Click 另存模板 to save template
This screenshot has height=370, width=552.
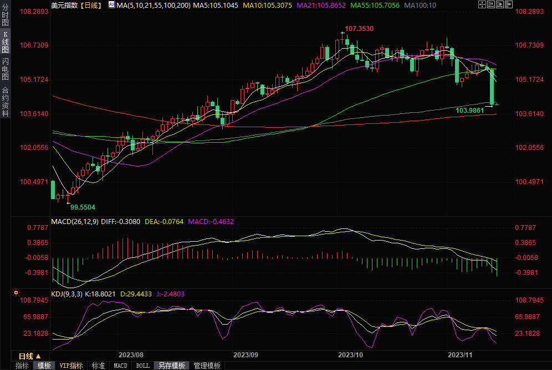pyautogui.click(x=171, y=366)
